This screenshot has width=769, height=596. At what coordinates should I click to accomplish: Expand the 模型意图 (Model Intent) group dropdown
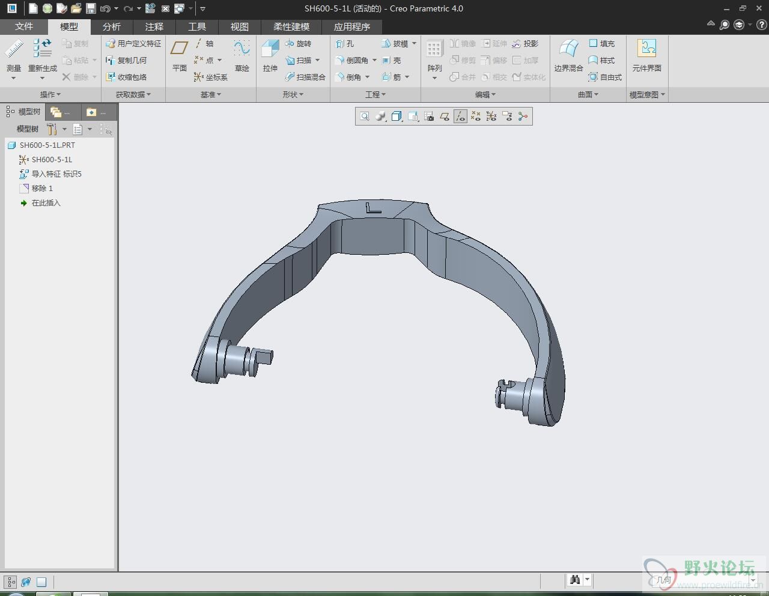click(647, 94)
